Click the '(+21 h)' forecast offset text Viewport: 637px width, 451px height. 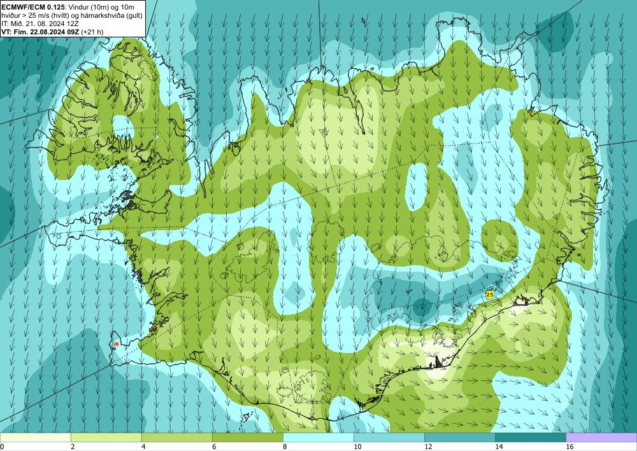[92, 32]
